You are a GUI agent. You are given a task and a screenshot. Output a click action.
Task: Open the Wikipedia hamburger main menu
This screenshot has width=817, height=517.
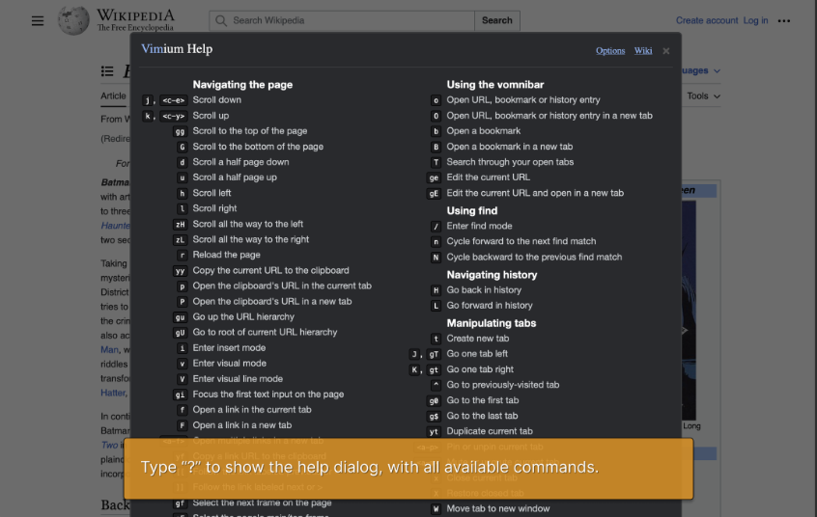[x=38, y=21]
